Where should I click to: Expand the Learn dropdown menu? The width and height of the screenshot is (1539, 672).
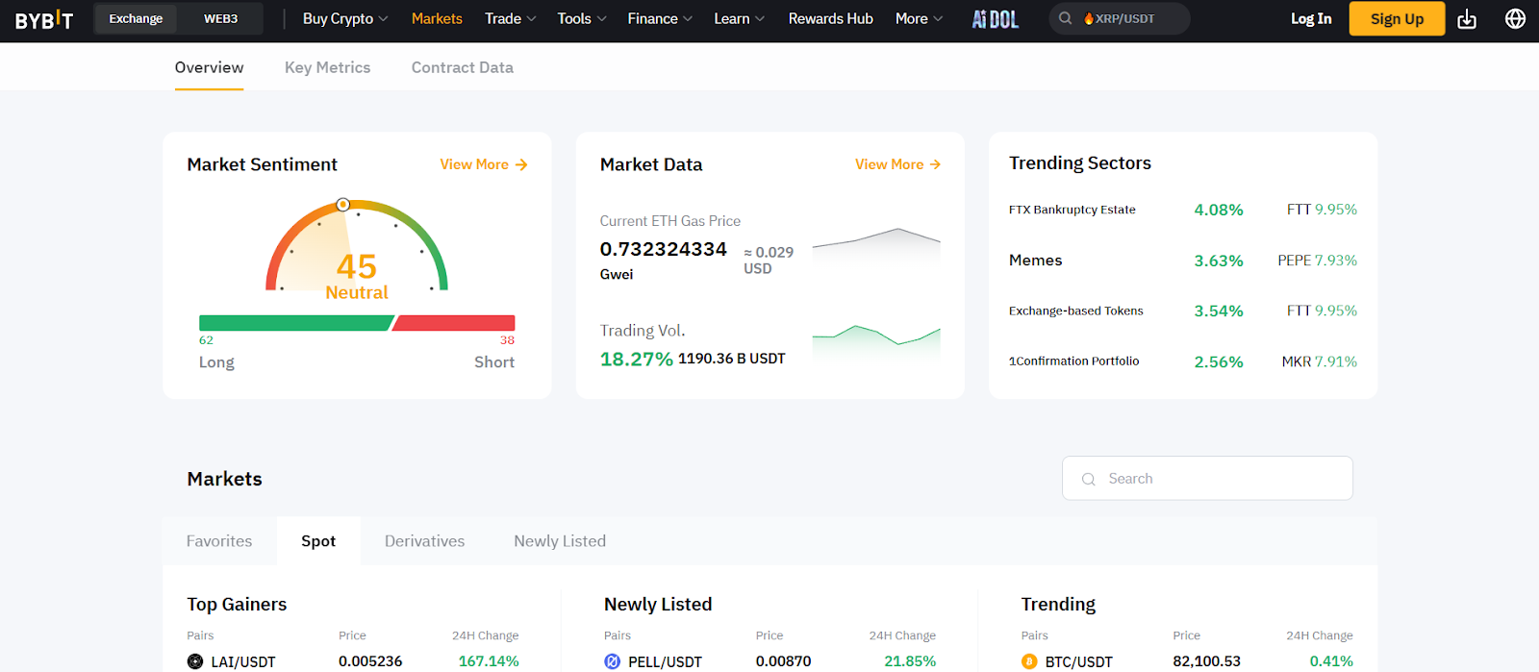[739, 19]
